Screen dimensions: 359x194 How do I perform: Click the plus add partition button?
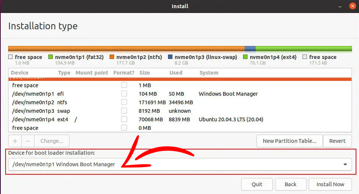(x=15, y=141)
